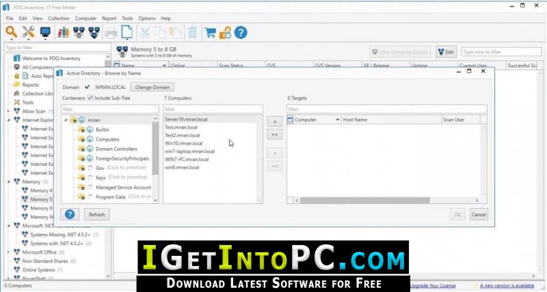Screen dimensions: 547x292
Task: Click the Online Systems collection icon
Action: click(16, 269)
